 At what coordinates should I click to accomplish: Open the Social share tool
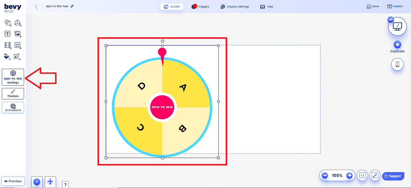[18, 23]
